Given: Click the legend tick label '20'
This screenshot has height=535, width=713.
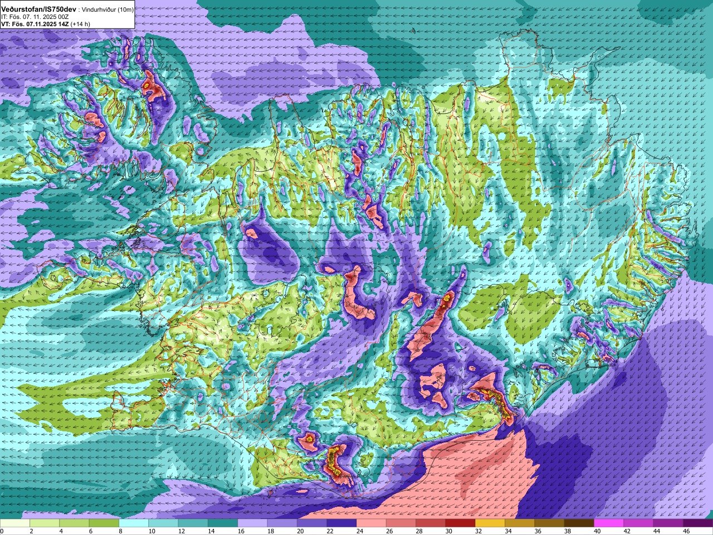Looking at the screenshot, I should 300,531.
